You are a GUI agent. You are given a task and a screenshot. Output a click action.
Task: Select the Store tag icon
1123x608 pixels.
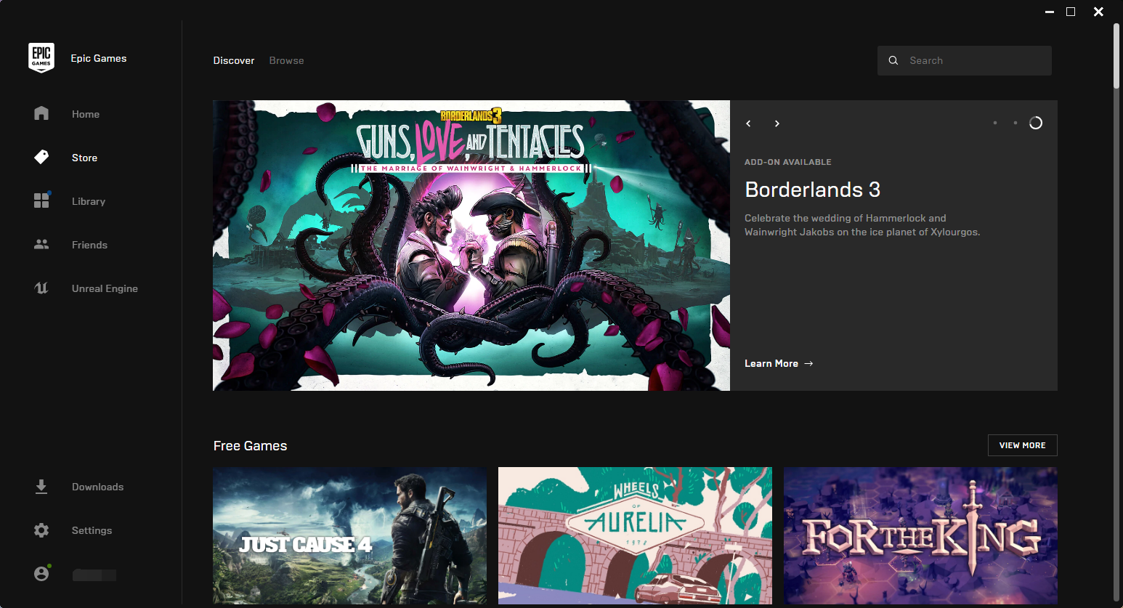(x=41, y=157)
